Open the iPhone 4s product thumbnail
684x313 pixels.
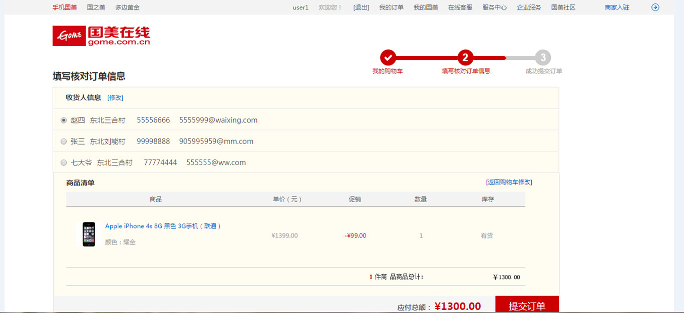89,234
